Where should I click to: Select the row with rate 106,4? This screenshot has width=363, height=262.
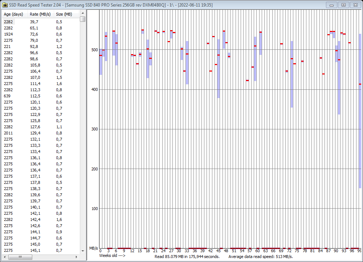[x=41, y=71]
